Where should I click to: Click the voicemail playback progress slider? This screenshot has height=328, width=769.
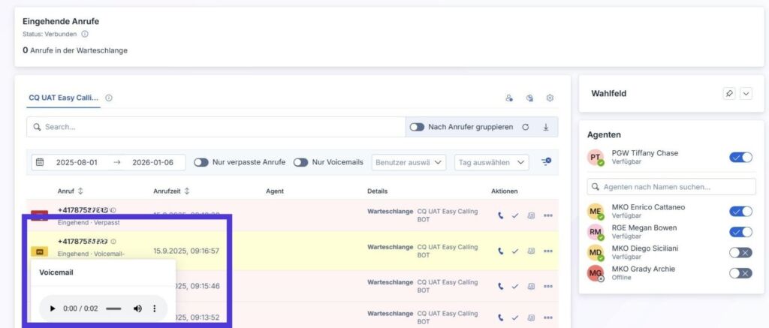click(x=114, y=308)
